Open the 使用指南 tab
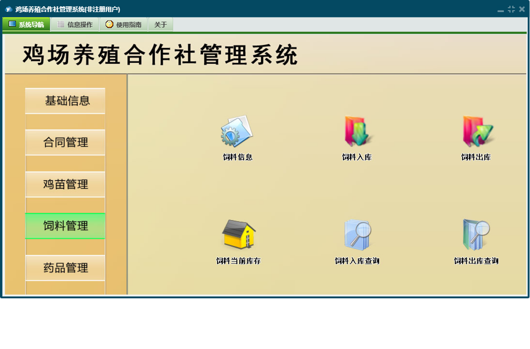The width and height of the screenshot is (530, 349). (124, 24)
